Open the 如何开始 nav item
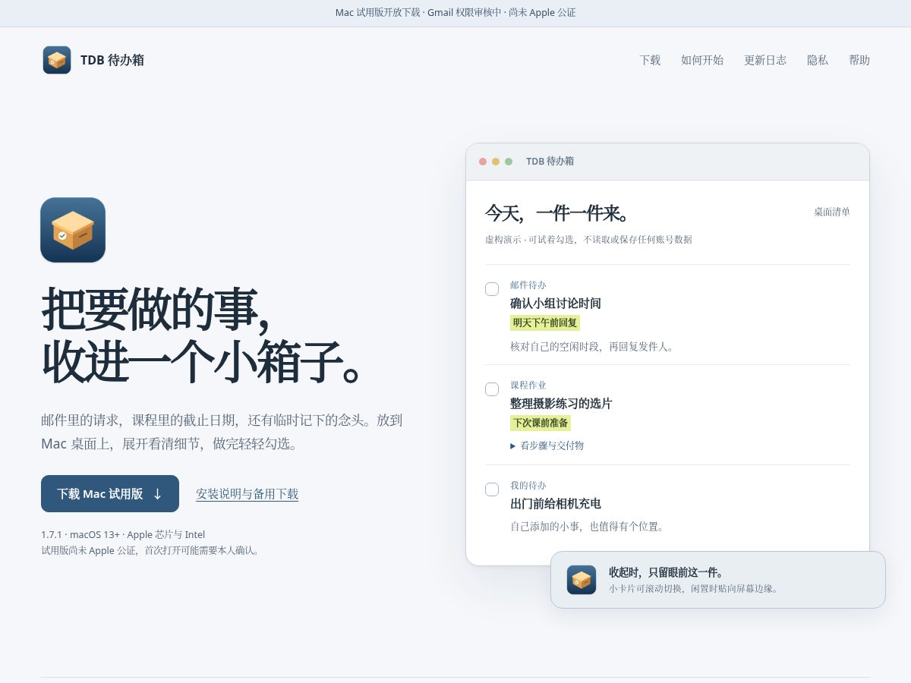Viewport: 911px width, 683px height. [x=702, y=60]
